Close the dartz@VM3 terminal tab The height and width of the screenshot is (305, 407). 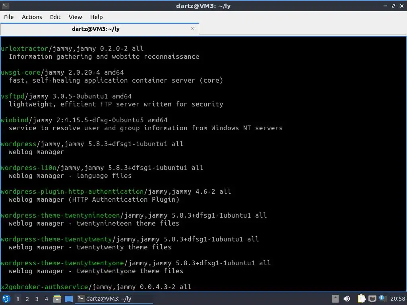point(193,29)
